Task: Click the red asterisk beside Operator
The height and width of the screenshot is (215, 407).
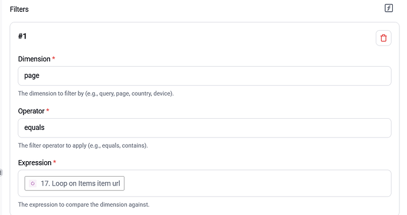Action: (x=48, y=110)
